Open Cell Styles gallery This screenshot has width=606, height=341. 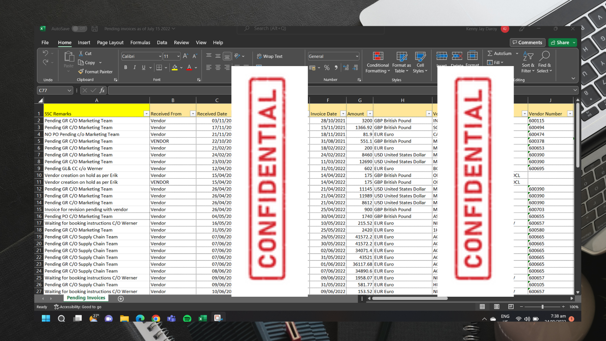[420, 62]
